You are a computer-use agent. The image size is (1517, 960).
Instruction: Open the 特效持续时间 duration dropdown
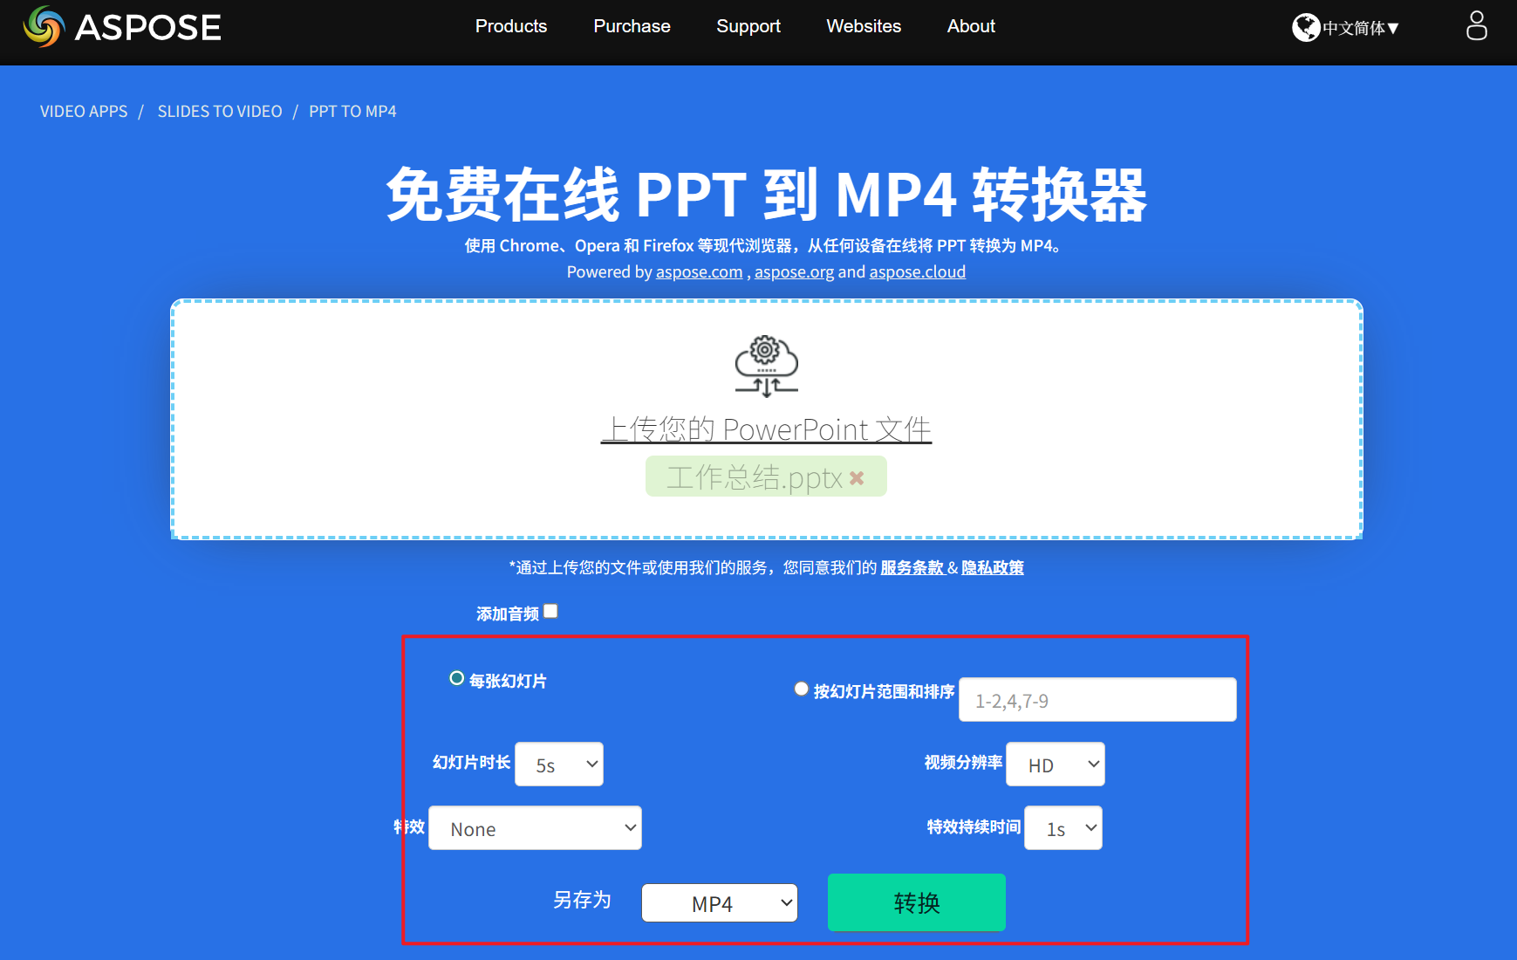tap(1063, 827)
